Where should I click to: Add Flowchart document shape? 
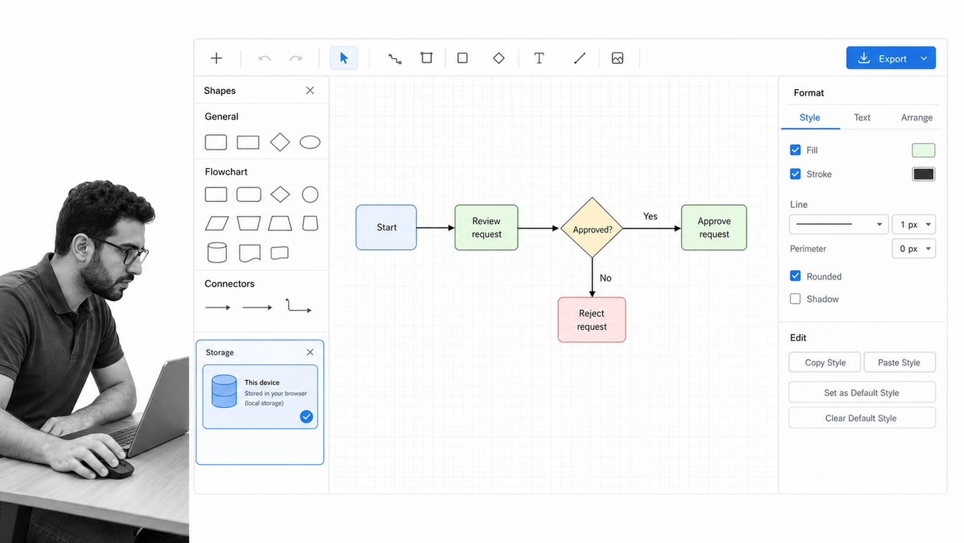pyautogui.click(x=249, y=253)
